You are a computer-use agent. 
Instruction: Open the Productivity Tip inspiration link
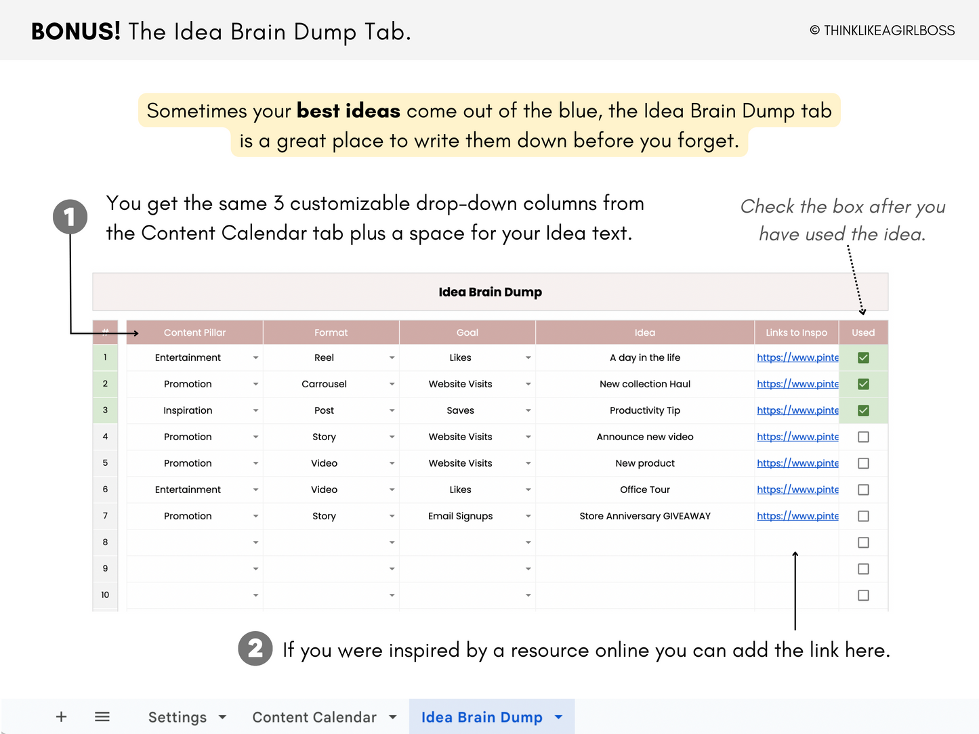click(x=797, y=410)
